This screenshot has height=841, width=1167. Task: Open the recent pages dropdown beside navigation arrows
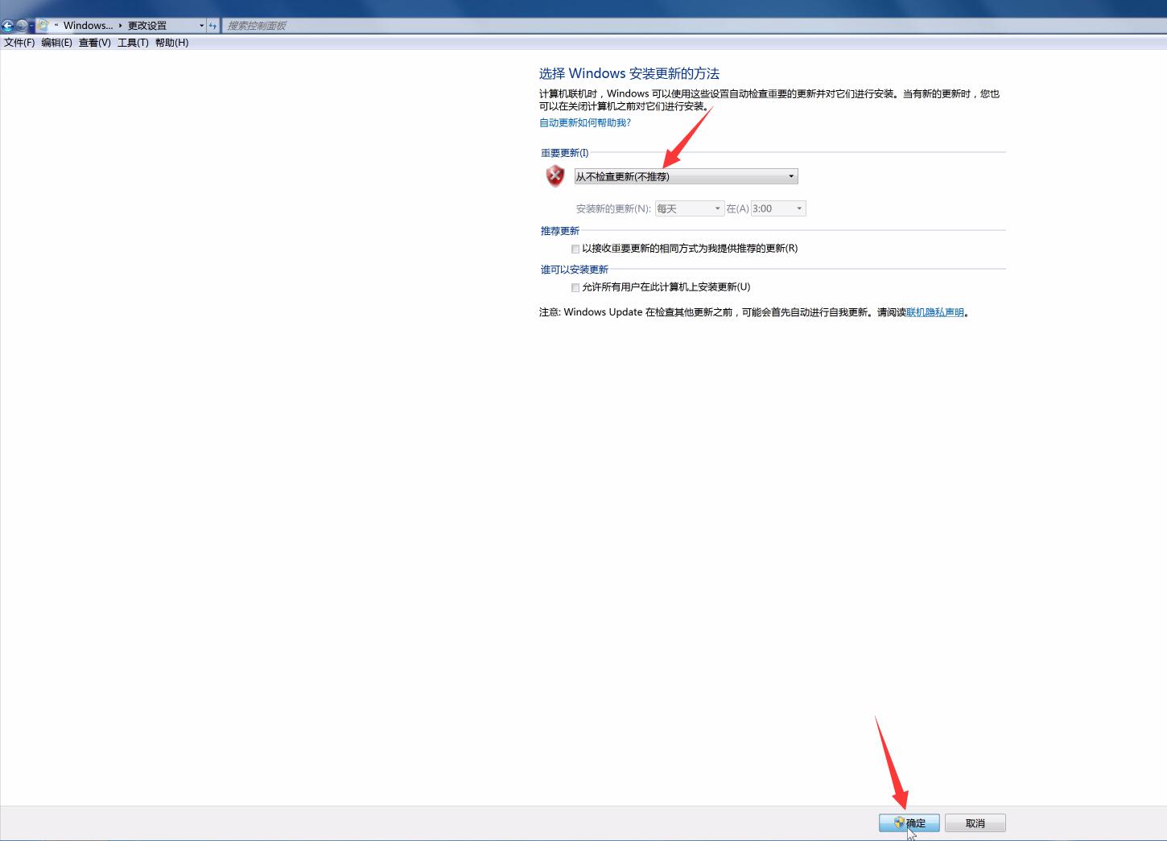click(x=31, y=26)
